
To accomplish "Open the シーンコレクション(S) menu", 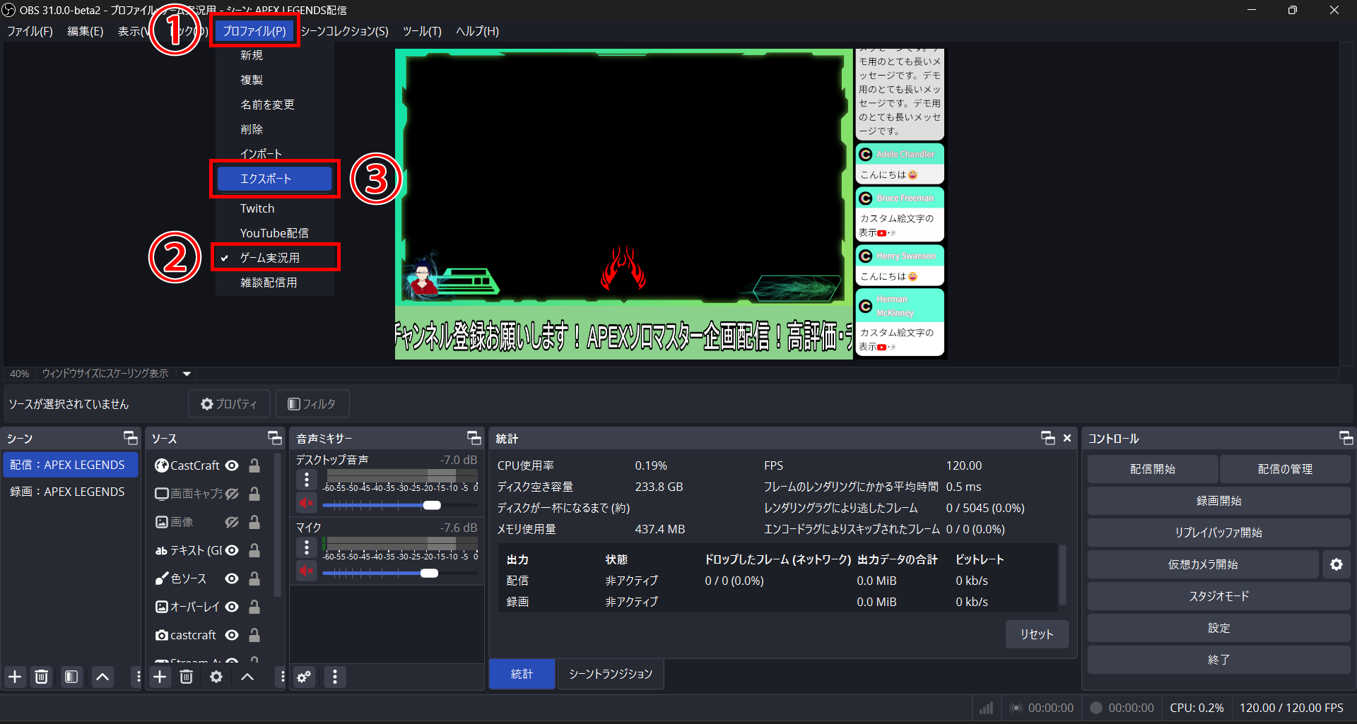I will click(345, 31).
